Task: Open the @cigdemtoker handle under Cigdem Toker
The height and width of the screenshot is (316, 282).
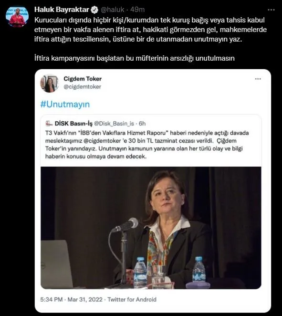Action: [x=82, y=87]
